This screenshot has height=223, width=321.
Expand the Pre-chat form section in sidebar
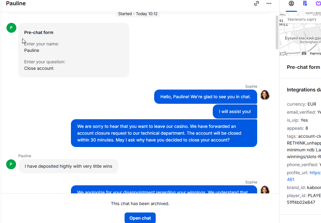303,67
